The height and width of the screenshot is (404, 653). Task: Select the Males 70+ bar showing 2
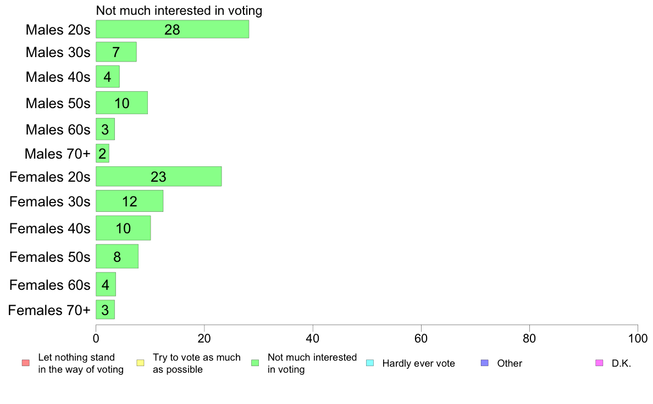coord(102,154)
